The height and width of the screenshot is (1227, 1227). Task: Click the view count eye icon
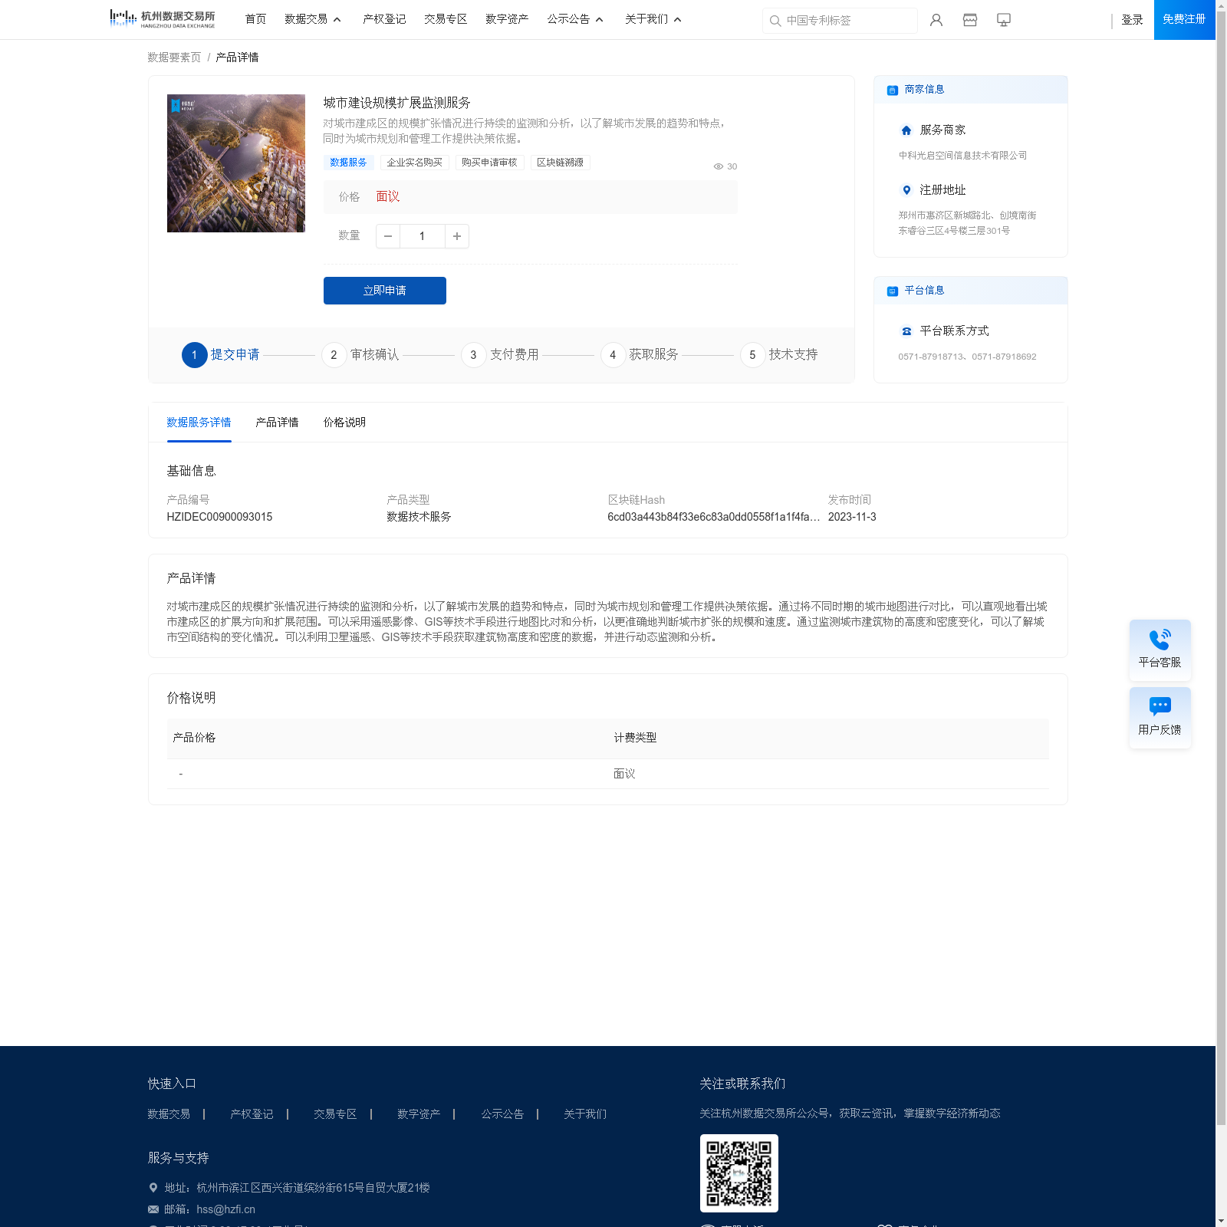[x=719, y=166]
